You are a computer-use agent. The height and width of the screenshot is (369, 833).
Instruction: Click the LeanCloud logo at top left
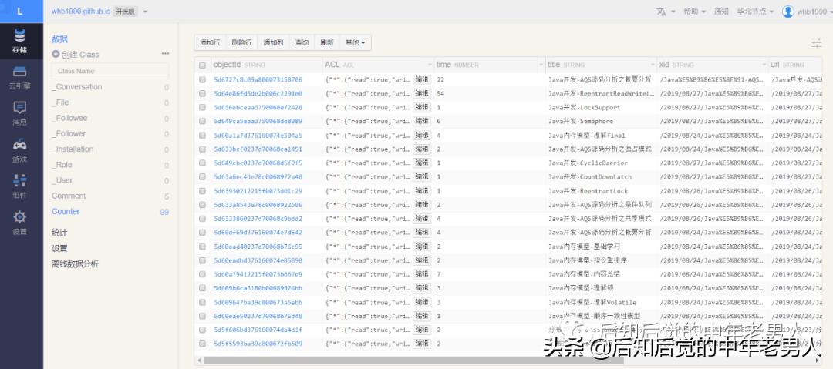point(20,11)
